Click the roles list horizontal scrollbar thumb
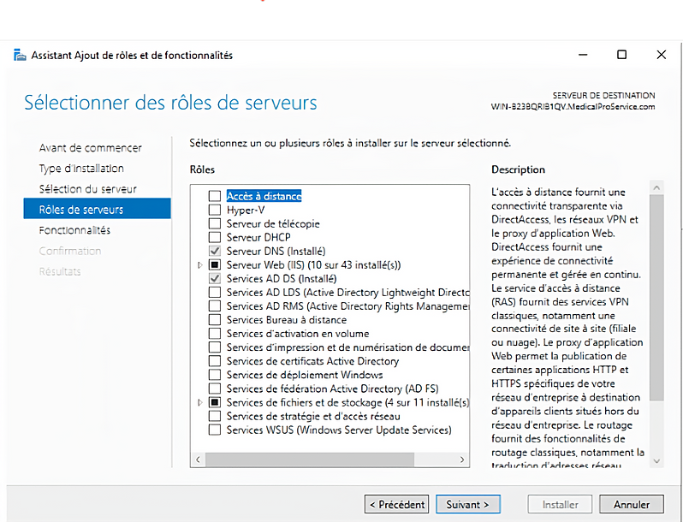683x522 pixels. 310,460
